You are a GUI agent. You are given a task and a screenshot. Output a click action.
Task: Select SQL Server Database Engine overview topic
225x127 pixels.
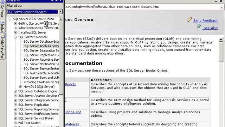tap(41, 42)
